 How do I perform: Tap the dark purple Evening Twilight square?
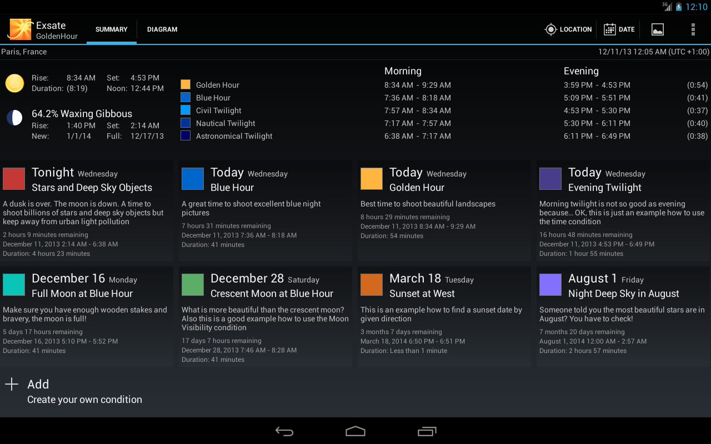click(x=550, y=179)
